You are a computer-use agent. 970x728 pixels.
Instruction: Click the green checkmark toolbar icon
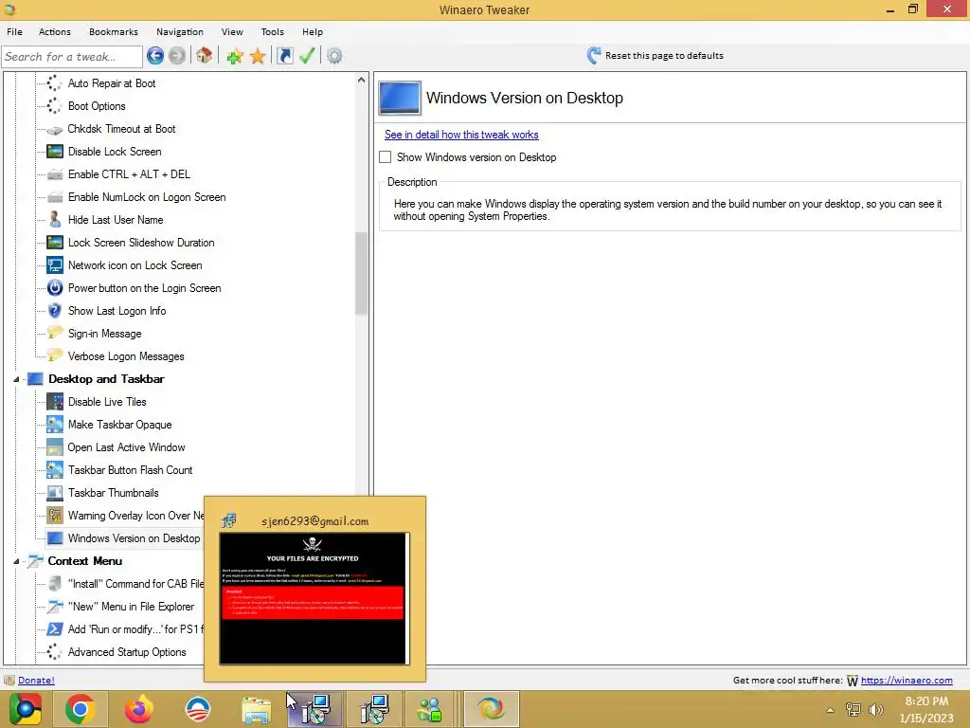pos(308,56)
